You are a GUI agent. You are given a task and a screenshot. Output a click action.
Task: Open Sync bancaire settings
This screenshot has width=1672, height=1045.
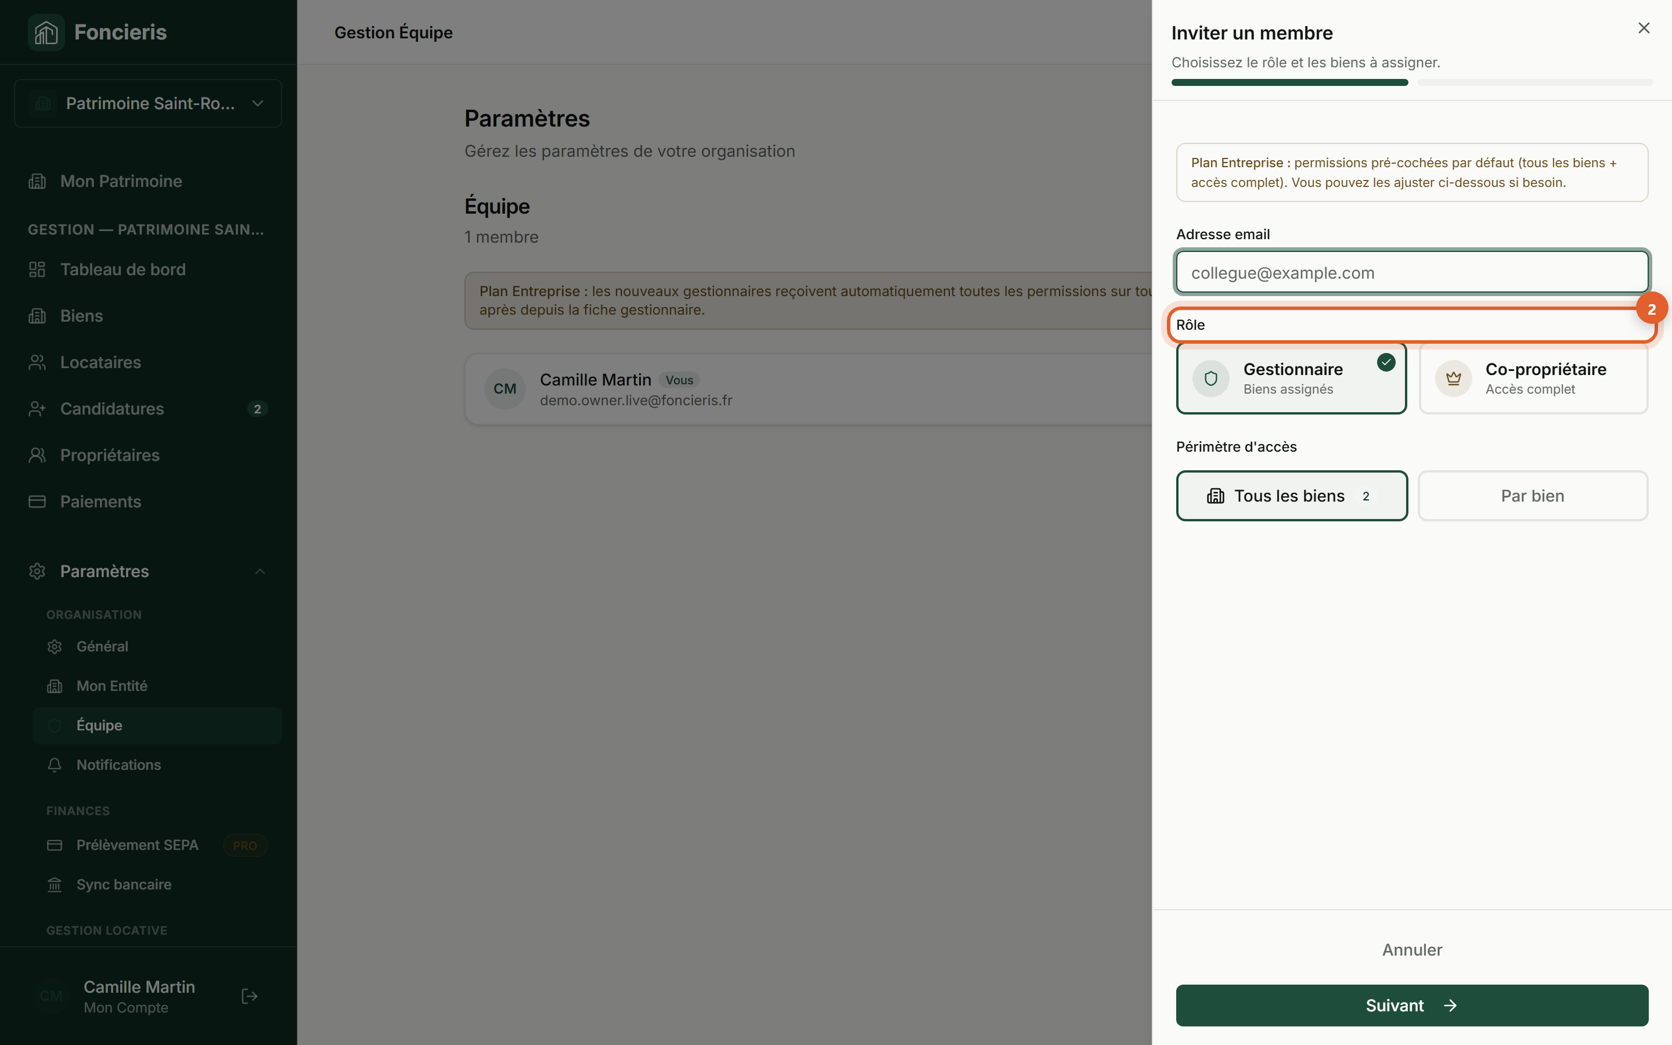[157, 884]
